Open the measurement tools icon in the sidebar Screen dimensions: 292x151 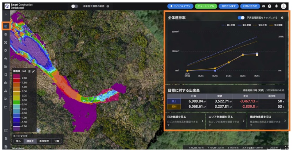[x=6, y=43]
